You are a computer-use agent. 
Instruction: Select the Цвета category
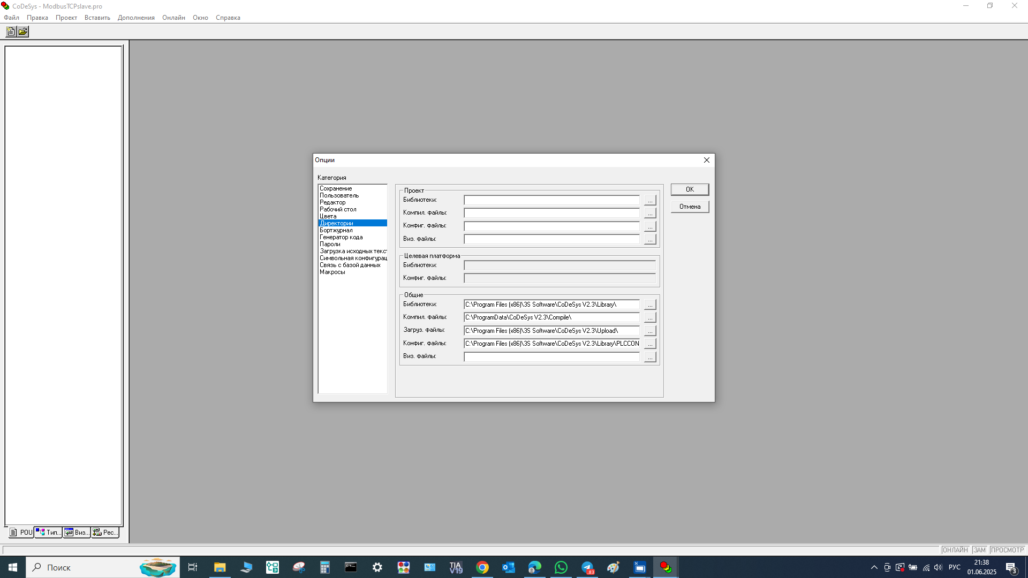[x=328, y=216]
